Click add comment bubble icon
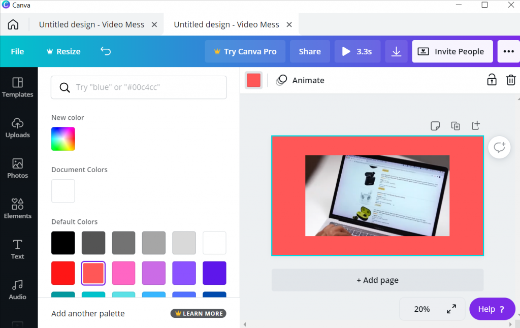The image size is (520, 328). (499, 147)
